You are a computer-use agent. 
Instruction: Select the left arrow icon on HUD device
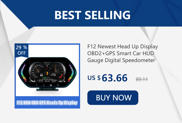pyautogui.click(x=37, y=85)
